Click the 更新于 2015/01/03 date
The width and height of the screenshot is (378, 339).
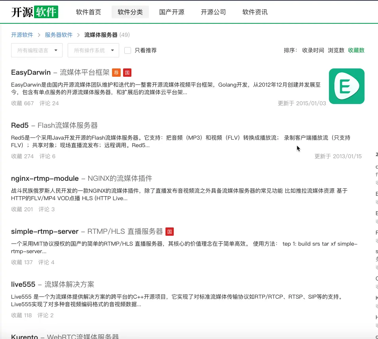(302, 103)
